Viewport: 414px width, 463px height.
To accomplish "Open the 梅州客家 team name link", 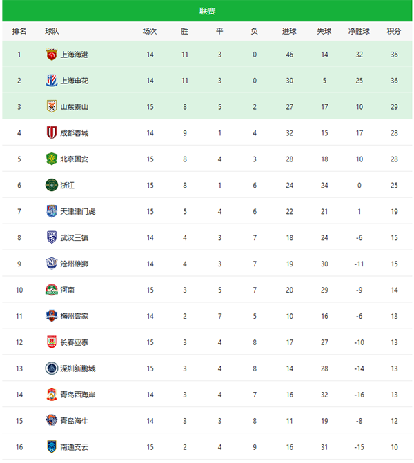I will pos(74,316).
